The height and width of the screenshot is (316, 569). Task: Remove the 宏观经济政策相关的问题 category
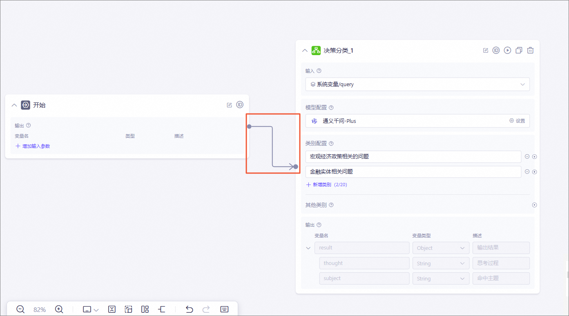(527, 157)
